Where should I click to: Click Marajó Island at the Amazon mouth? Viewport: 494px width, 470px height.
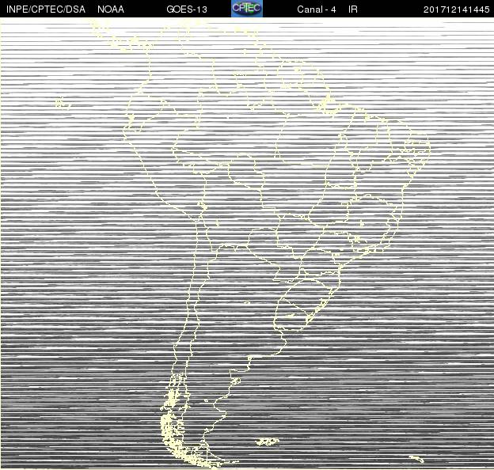pos(326,103)
